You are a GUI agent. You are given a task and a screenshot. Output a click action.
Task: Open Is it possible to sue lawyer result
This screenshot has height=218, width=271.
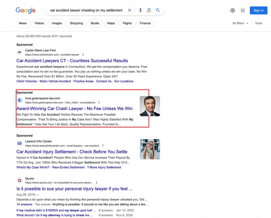click(x=74, y=189)
